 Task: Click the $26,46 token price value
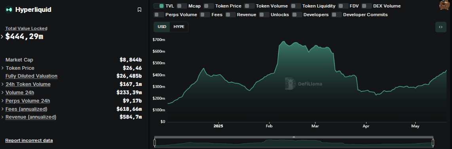(132, 68)
